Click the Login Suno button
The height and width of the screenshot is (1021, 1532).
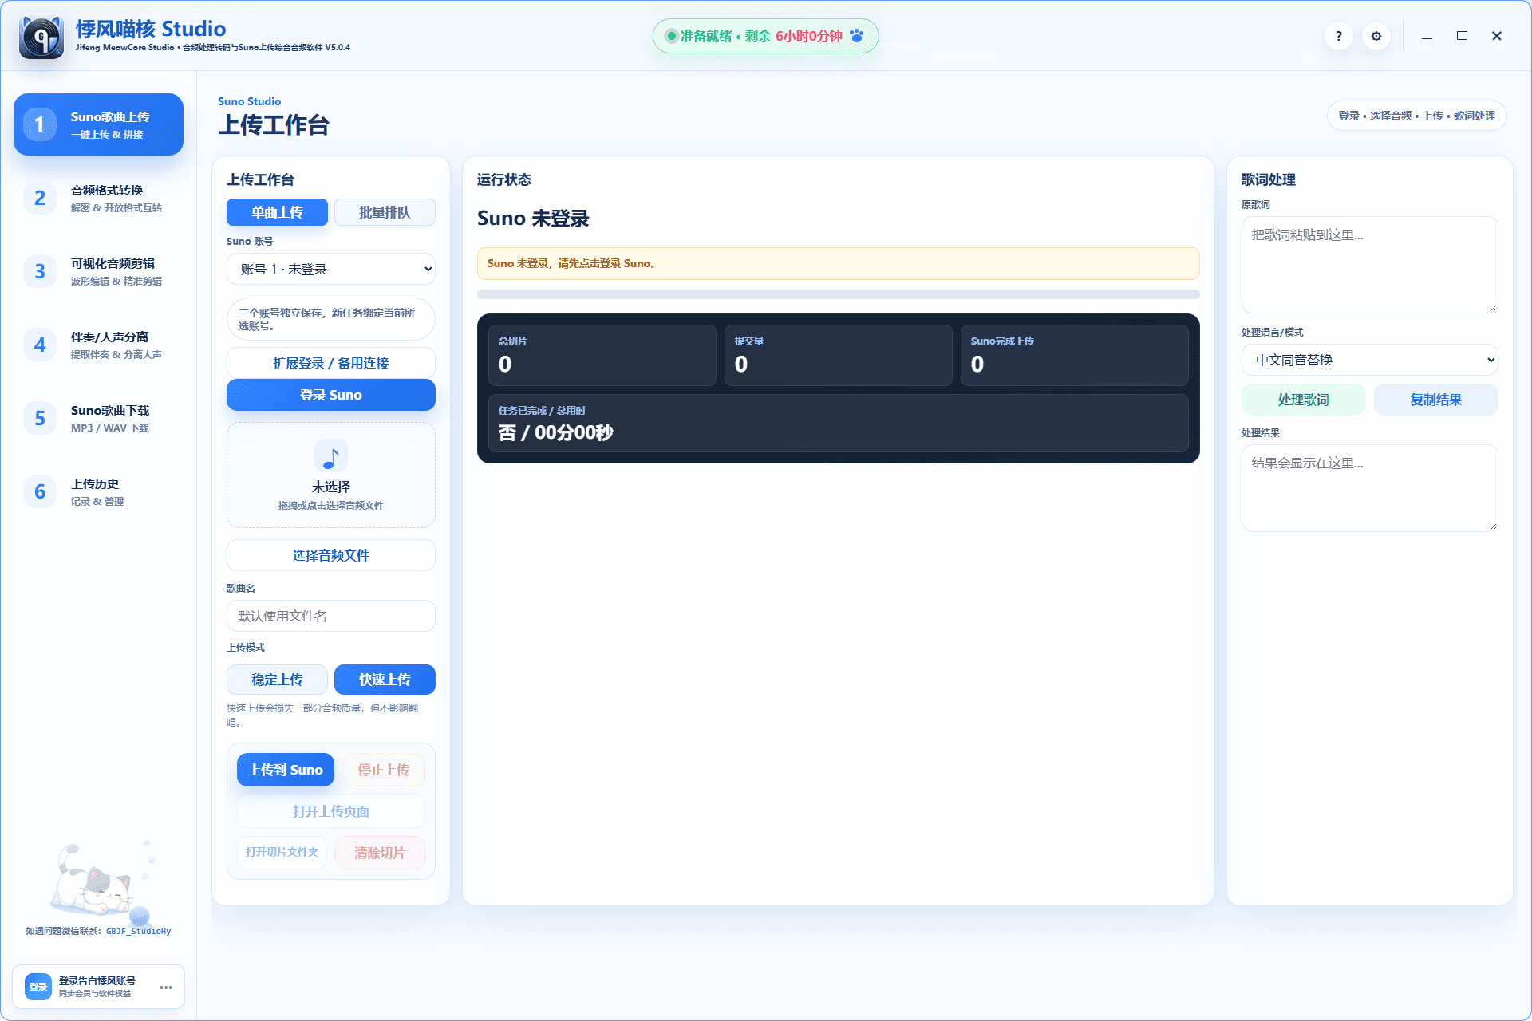click(x=331, y=395)
